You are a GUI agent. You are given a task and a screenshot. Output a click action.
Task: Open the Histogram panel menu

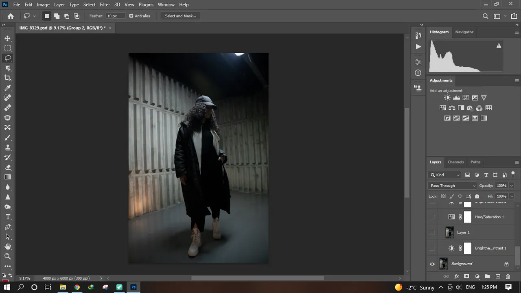point(517,32)
